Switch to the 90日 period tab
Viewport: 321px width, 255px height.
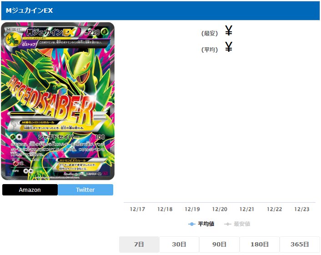tap(219, 245)
